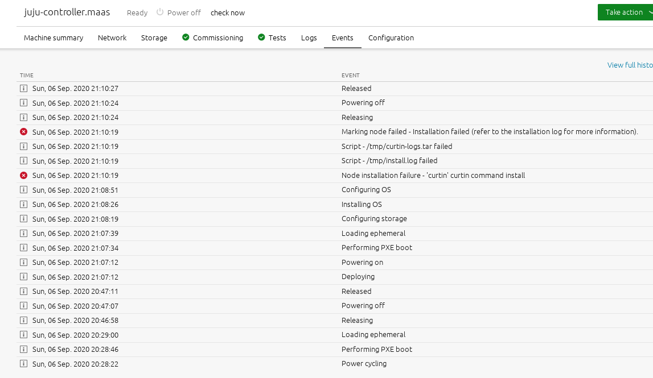Select the Configuration tab

(391, 38)
